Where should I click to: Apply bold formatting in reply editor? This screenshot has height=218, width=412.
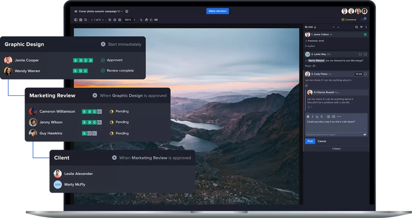click(308, 117)
